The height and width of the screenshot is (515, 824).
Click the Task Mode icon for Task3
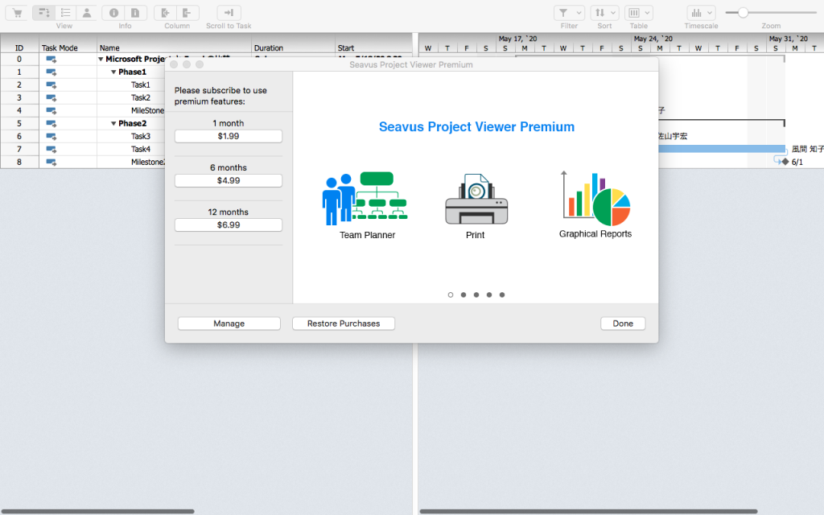coord(51,137)
